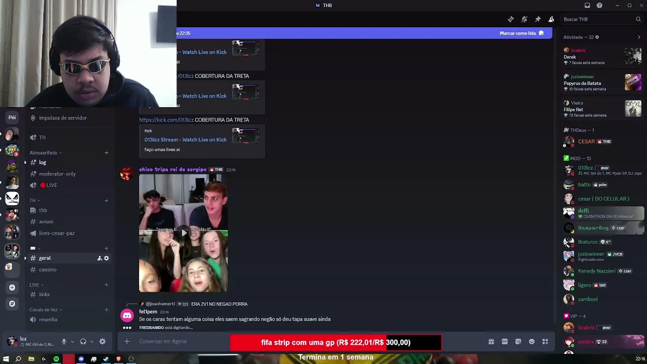This screenshot has width=647, height=364.
Task: Open member Kenedy Nazzieri in list
Action: tap(603, 271)
